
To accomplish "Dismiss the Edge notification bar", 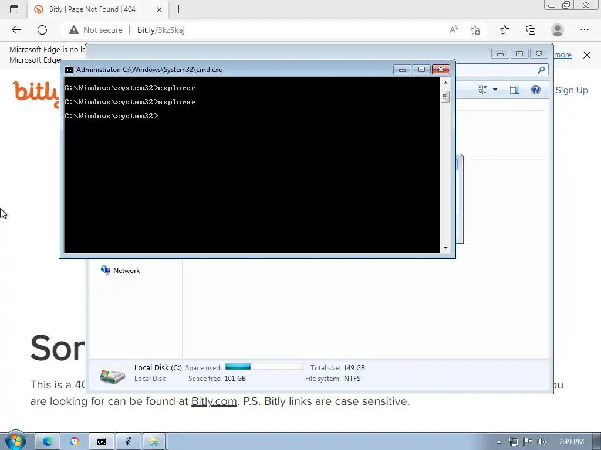I will [x=587, y=54].
